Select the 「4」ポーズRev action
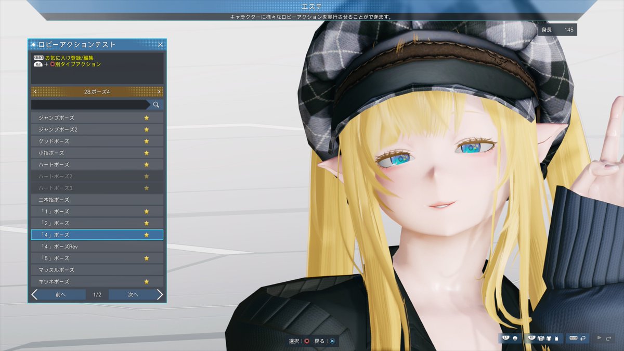Viewport: 624px width, 351px height. 97,246
